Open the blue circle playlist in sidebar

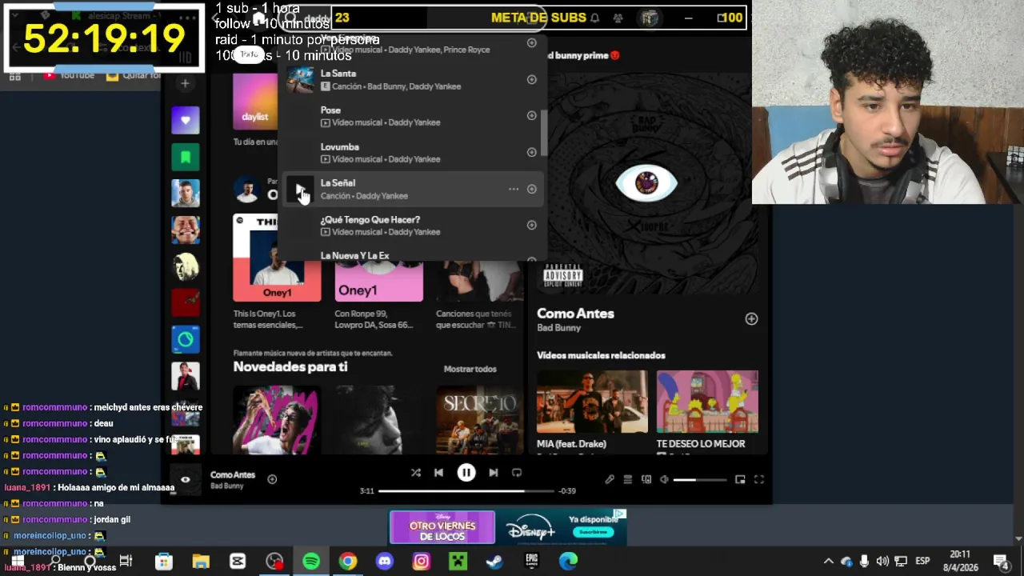[x=186, y=339]
